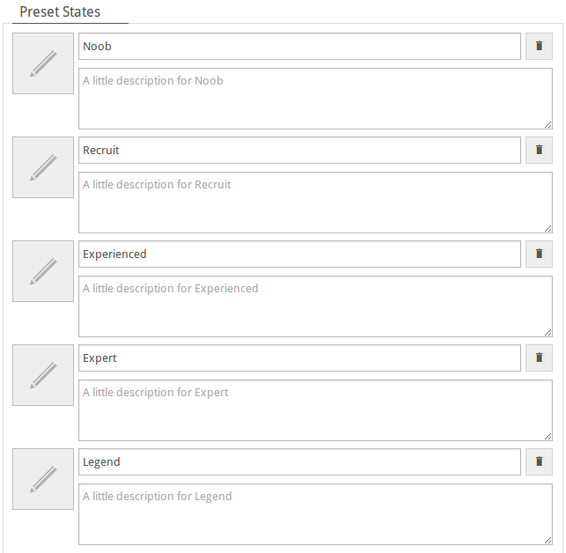The width and height of the screenshot is (566, 553).
Task: Focus the Recruit name field
Action: tap(299, 150)
